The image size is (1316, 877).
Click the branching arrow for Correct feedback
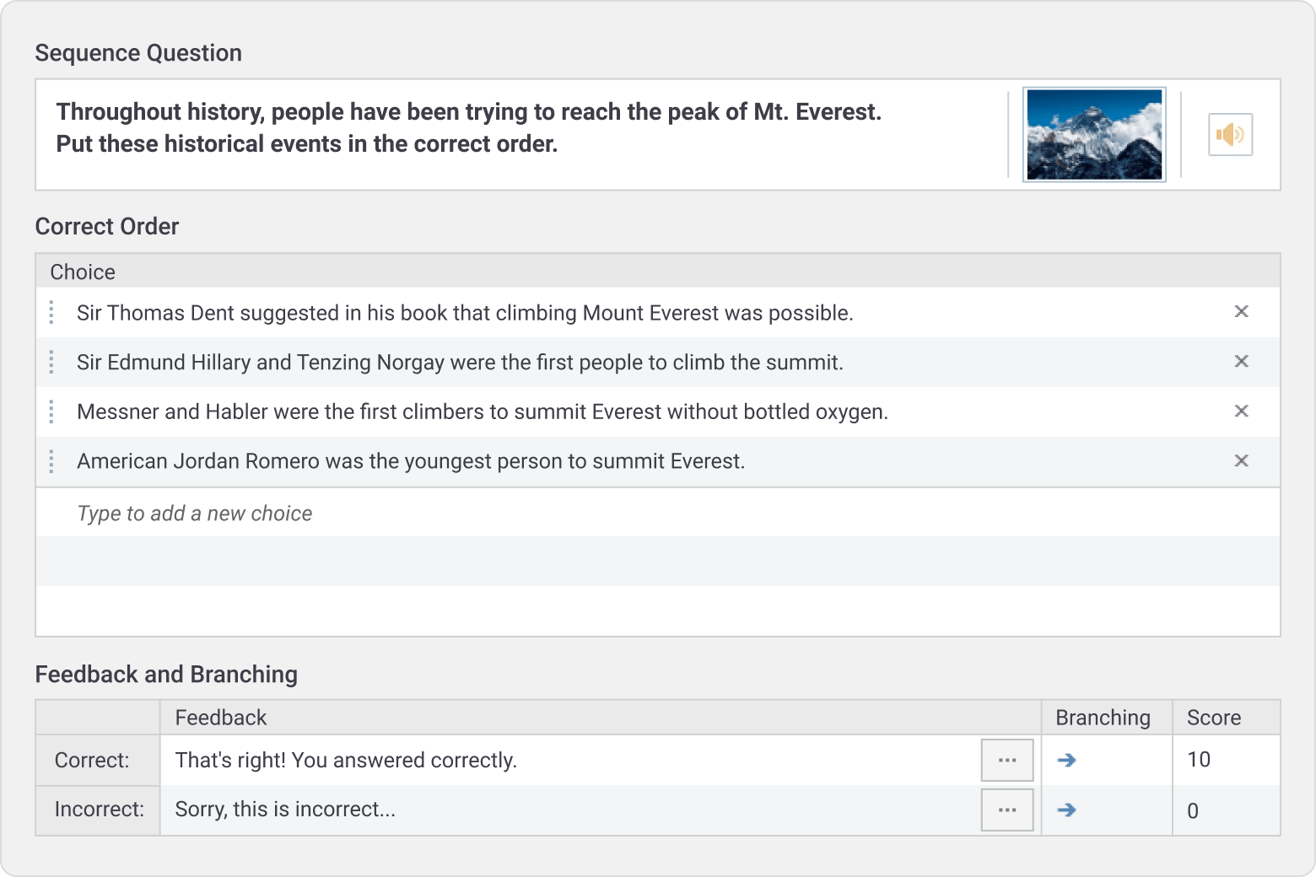pos(1066,759)
